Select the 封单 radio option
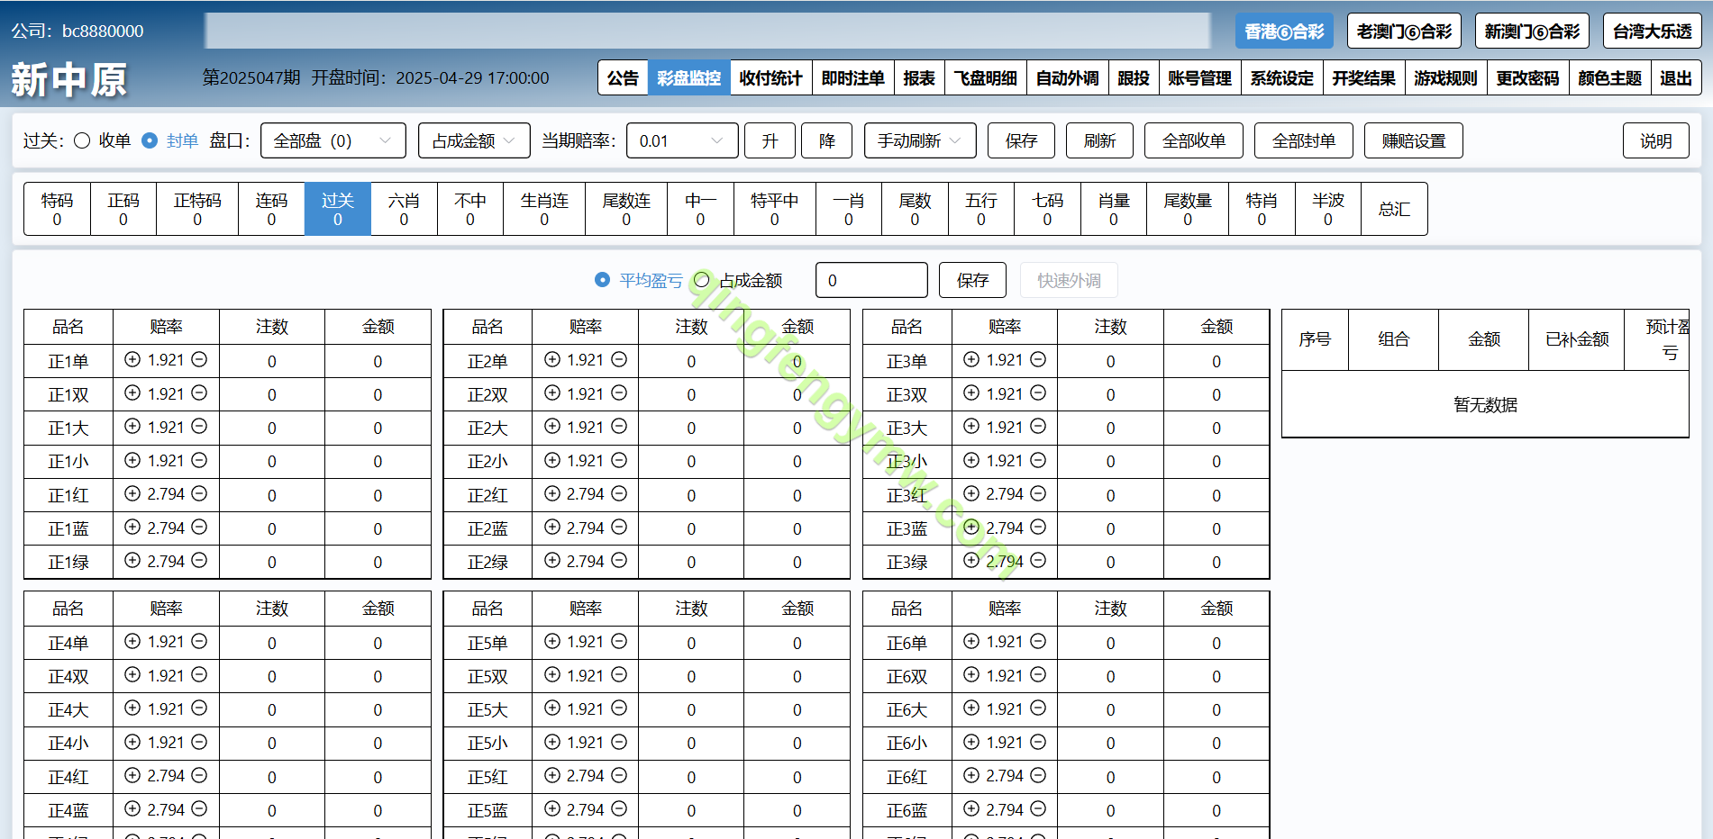This screenshot has height=839, width=1713. tap(150, 140)
